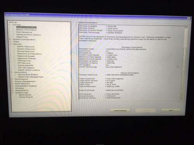Expand the Wireless node
This screenshot has width=194, height=145.
click(12, 88)
